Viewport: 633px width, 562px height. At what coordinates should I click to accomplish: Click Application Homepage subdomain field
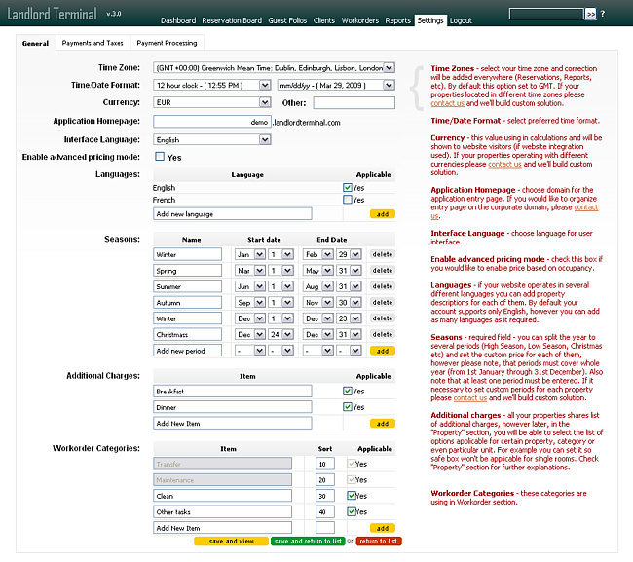click(212, 122)
